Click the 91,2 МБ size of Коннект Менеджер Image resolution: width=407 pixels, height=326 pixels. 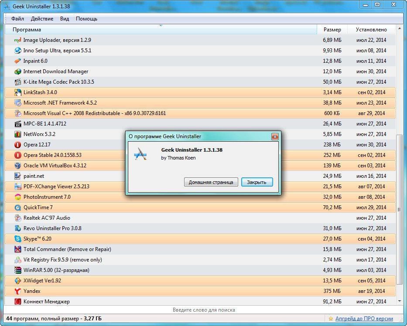pos(332,302)
